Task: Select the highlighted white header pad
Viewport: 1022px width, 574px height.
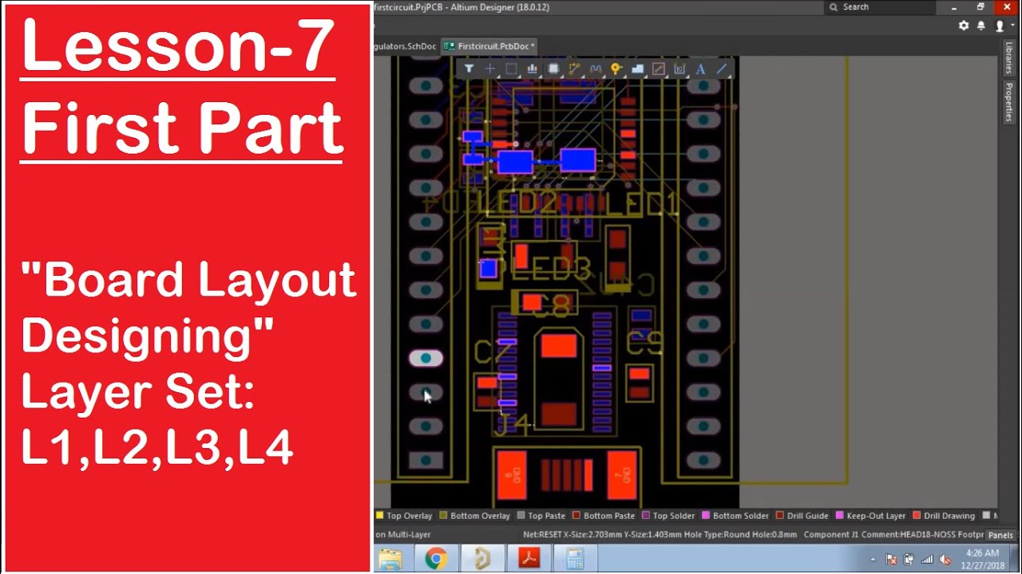Action: 426,359
